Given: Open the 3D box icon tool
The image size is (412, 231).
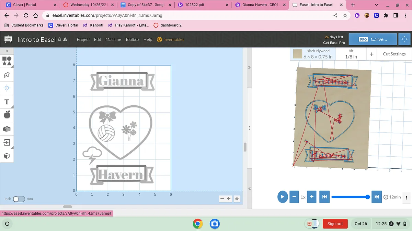Looking at the screenshot, I should tap(7, 156).
